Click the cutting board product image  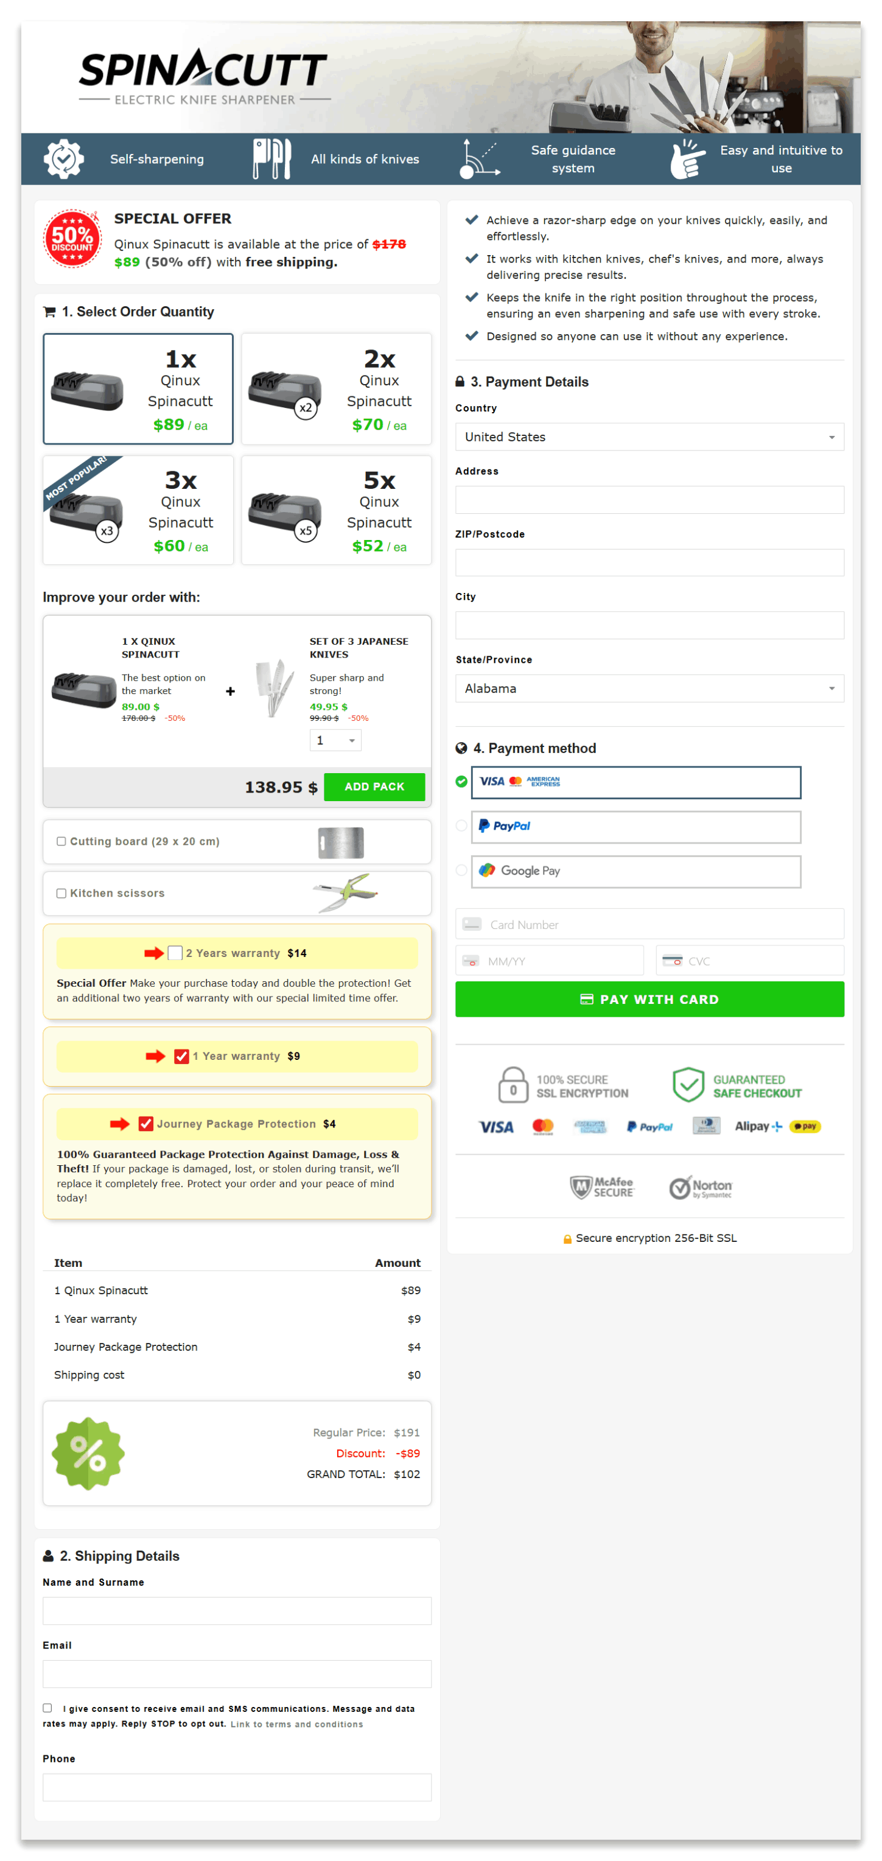point(341,843)
